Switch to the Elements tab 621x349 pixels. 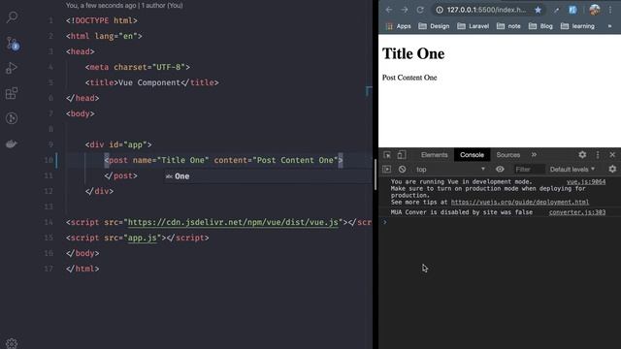tap(434, 155)
